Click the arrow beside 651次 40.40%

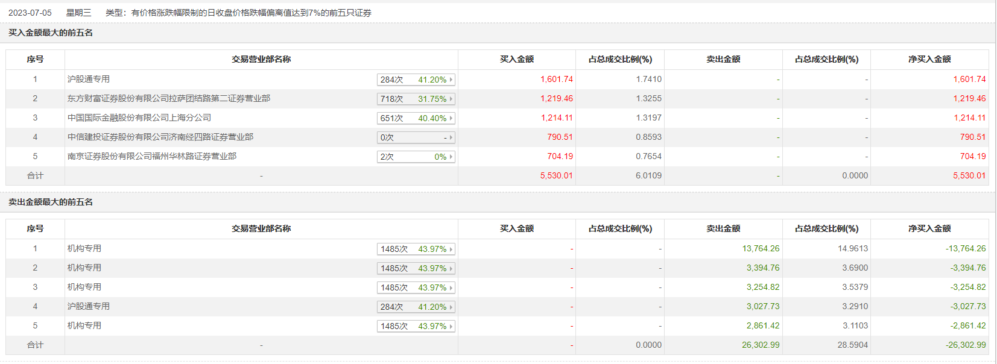tap(451, 118)
